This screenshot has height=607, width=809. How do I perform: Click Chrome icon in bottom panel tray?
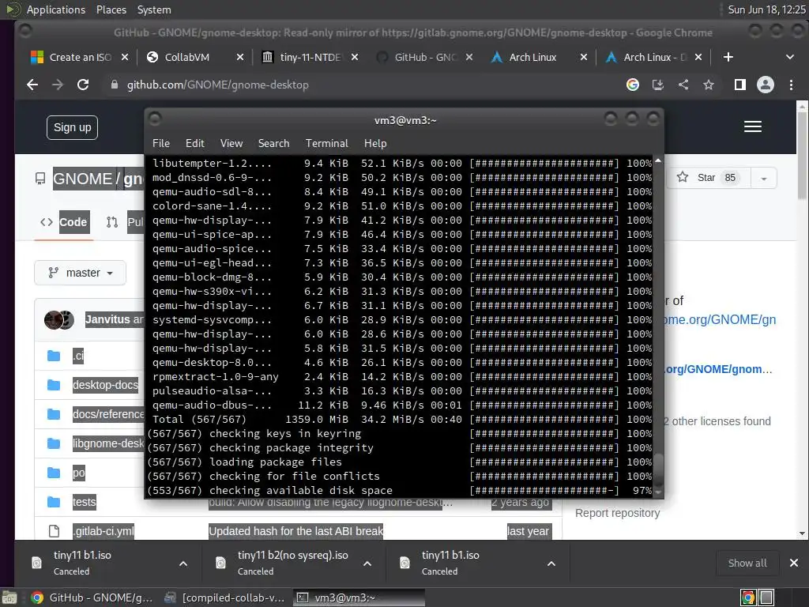pos(748,598)
